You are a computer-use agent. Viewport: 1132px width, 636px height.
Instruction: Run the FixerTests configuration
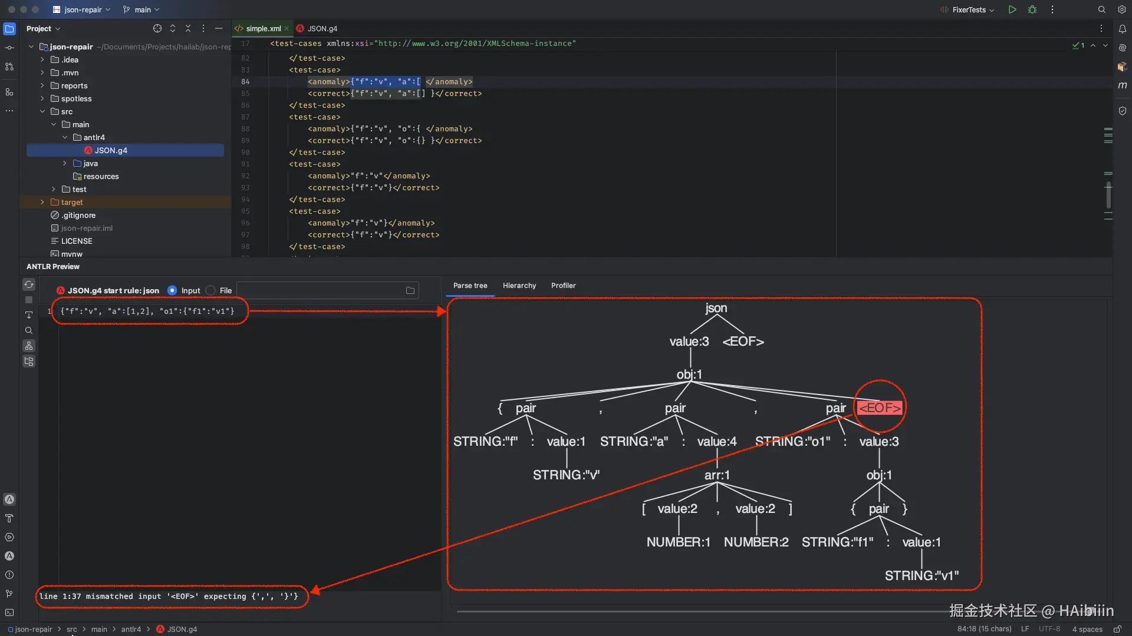pos(1012,9)
